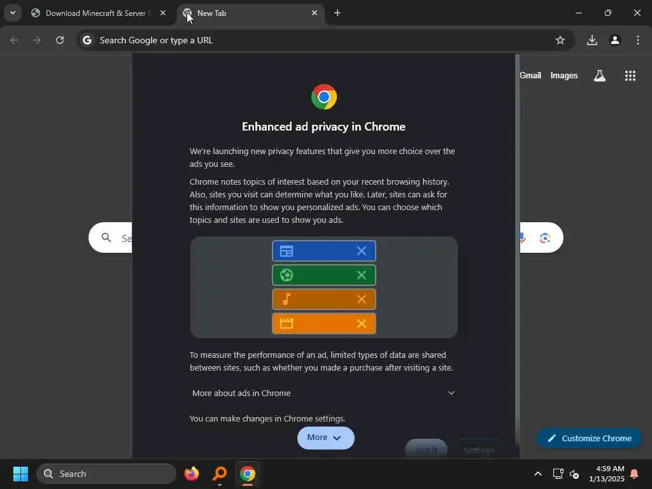Open the clock showing 4:59 AM
The image size is (652, 489).
[x=606, y=474]
